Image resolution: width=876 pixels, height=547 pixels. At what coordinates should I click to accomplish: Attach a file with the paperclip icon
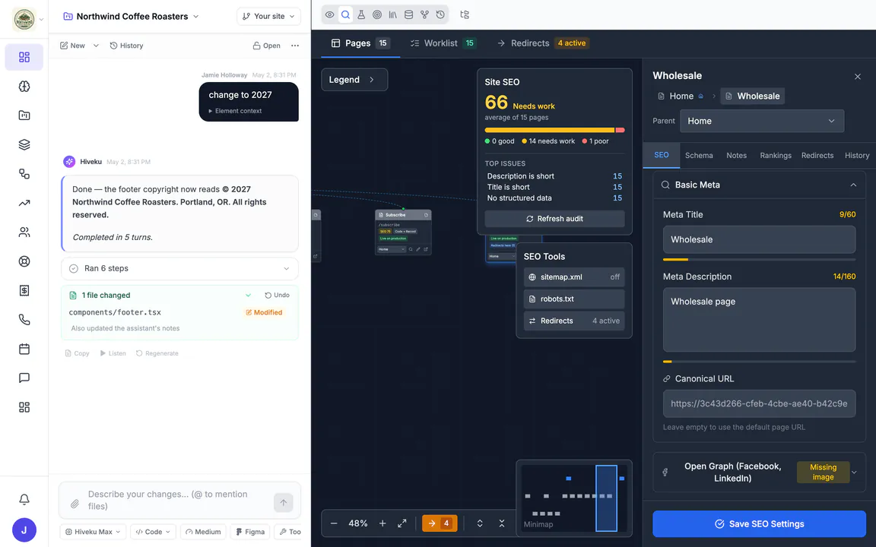[x=75, y=504]
